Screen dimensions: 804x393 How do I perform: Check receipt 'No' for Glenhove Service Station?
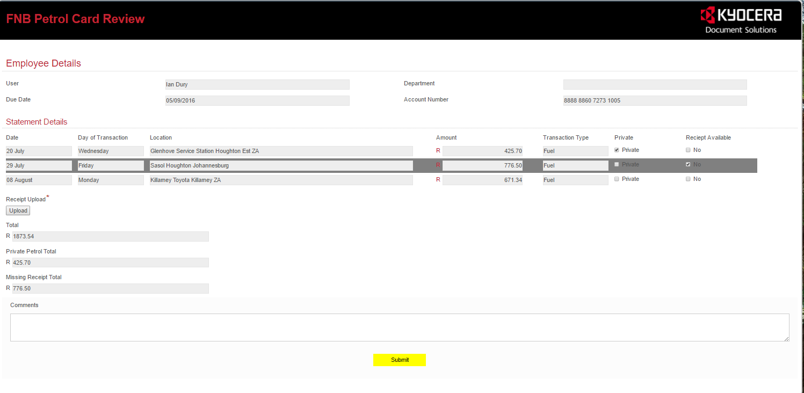pyautogui.click(x=688, y=150)
